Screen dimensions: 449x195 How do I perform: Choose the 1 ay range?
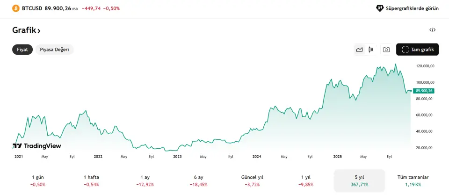coord(145,181)
